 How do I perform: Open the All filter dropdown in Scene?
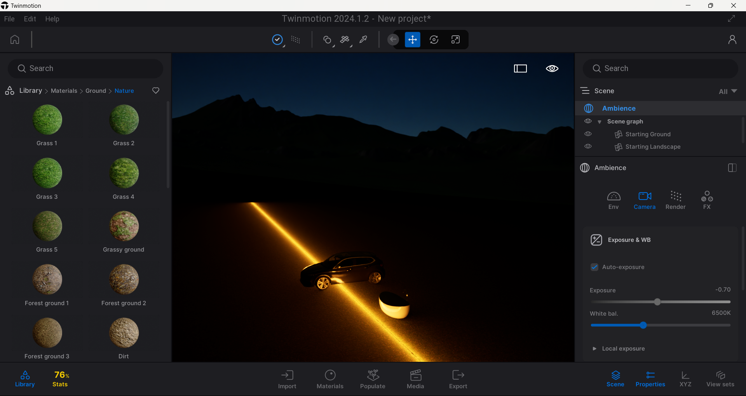pyautogui.click(x=728, y=91)
